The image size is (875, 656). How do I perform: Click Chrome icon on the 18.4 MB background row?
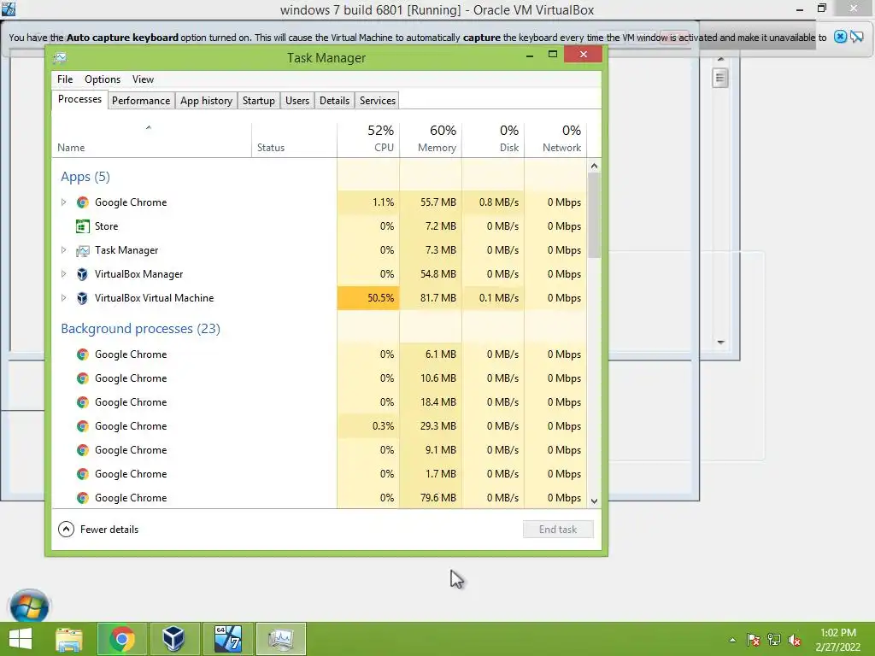click(83, 402)
